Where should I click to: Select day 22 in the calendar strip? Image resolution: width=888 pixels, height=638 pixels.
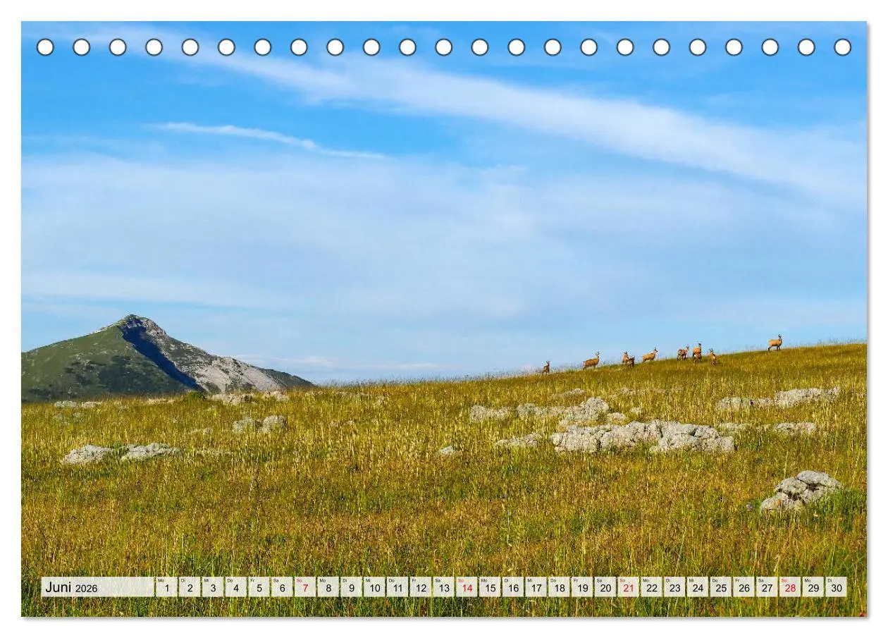652,587
